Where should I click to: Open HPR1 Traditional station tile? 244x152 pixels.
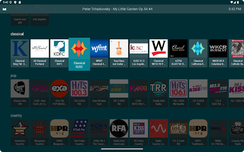pos(198,133)
